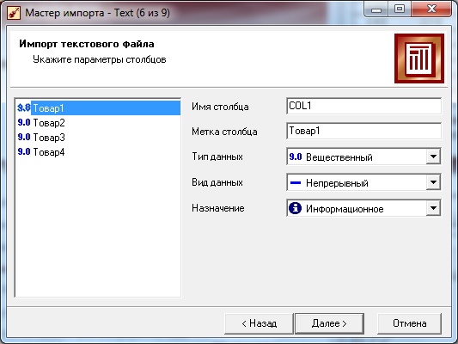This screenshot has height=344, width=458.
Task: Click the 9.0 icon beside Товар4
Action: tap(24, 151)
